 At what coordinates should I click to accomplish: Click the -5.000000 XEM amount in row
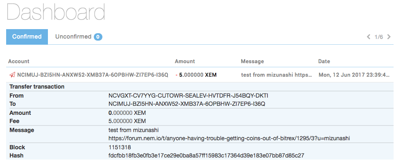(x=196, y=75)
